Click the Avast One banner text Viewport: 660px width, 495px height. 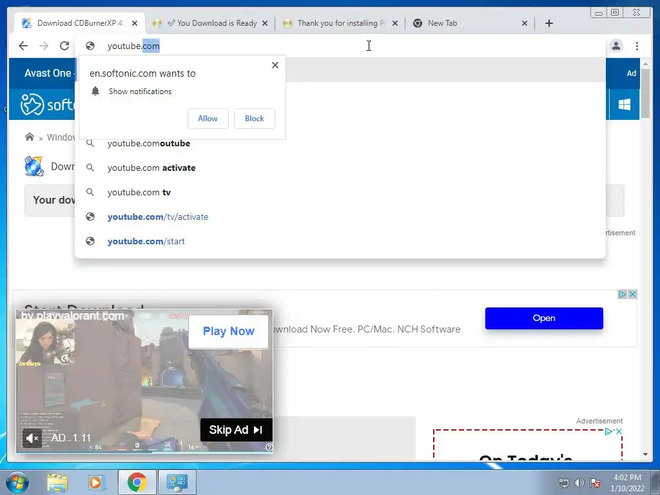(48, 73)
